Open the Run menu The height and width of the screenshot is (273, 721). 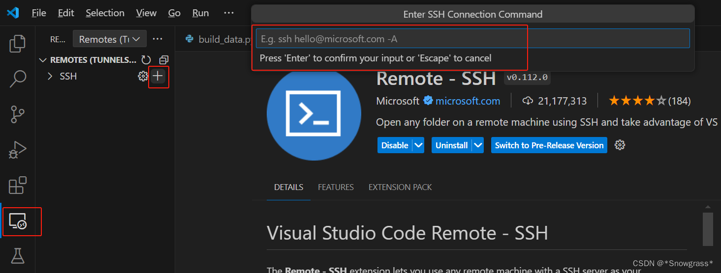tap(200, 13)
